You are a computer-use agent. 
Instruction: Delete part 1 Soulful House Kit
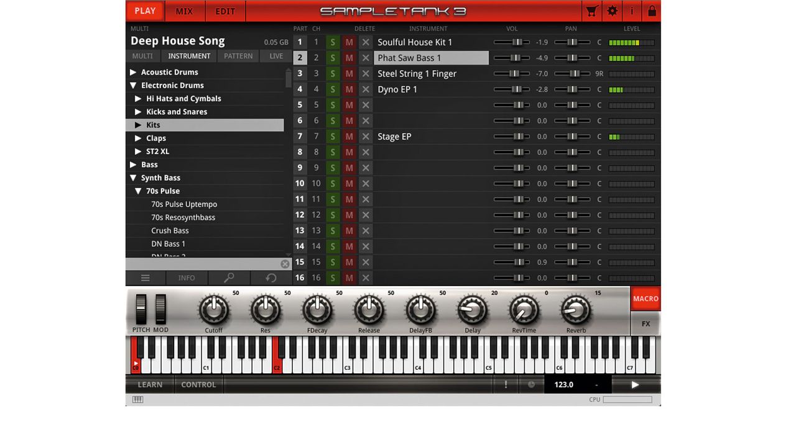[366, 42]
